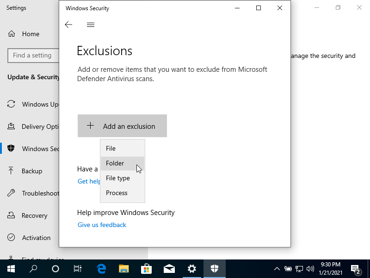Close the Settings window behind
The height and width of the screenshot is (278, 370).
click(359, 7)
